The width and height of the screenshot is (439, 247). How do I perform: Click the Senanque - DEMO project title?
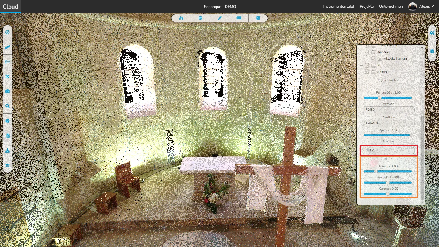coord(220,7)
